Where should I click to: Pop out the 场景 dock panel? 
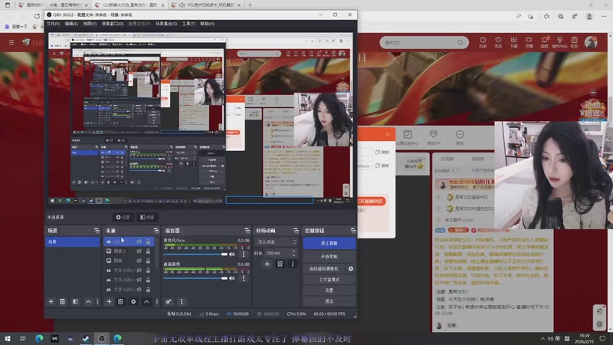click(97, 231)
